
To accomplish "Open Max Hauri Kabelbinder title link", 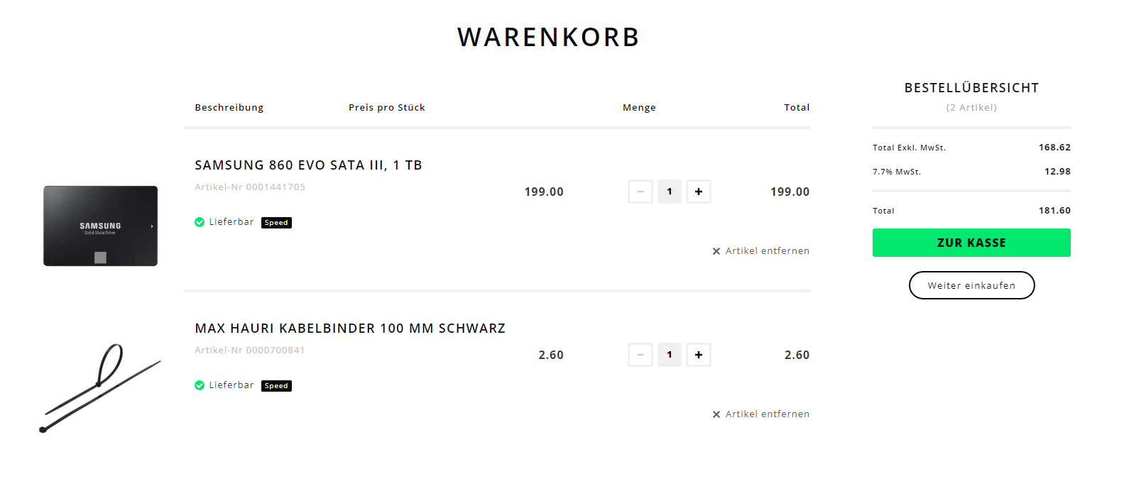I will pyautogui.click(x=350, y=329).
